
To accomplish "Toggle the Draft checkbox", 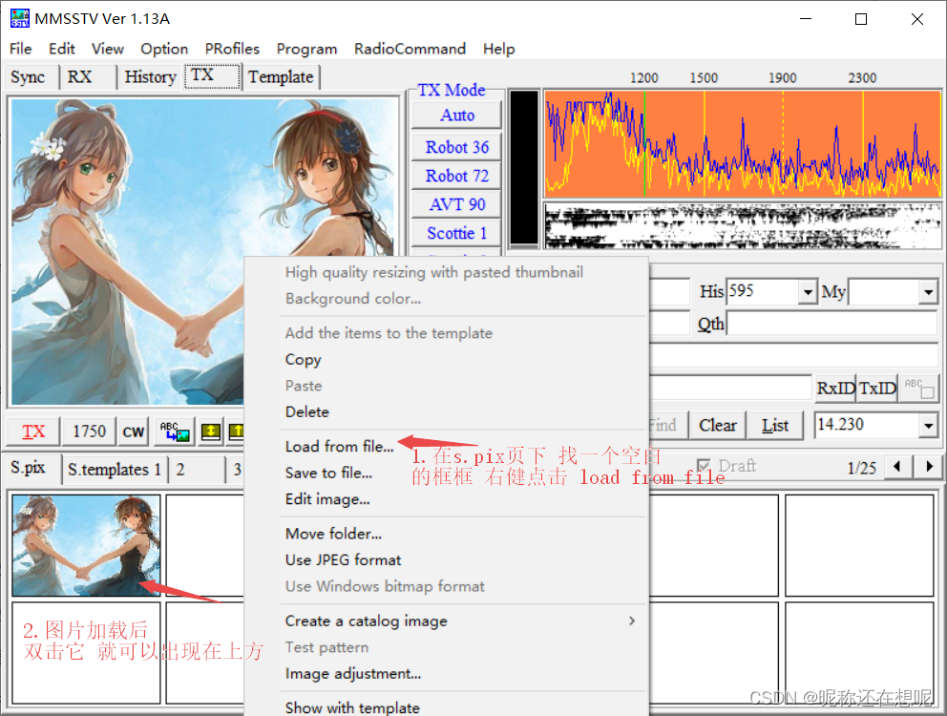I will click(703, 466).
